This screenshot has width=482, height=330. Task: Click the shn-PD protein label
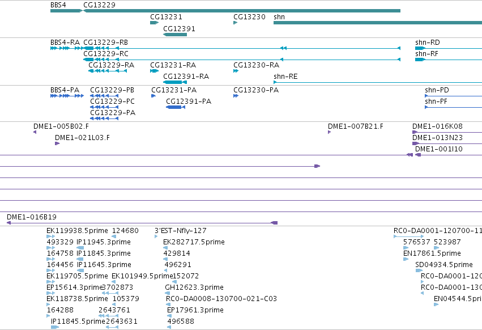pyautogui.click(x=437, y=90)
